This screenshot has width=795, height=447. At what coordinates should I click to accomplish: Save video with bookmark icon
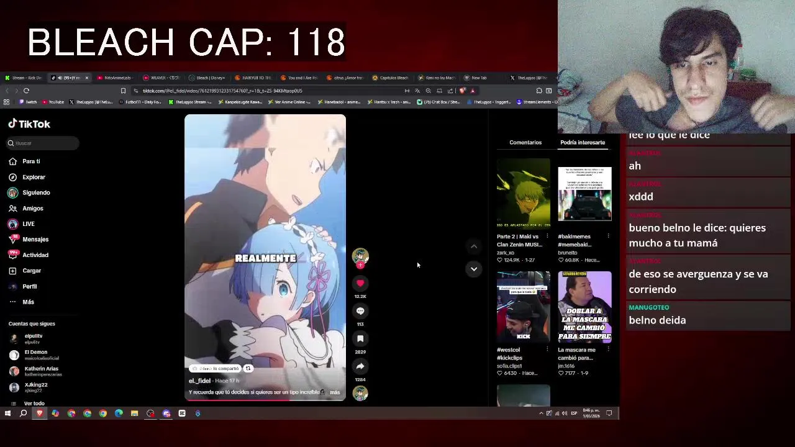(360, 339)
